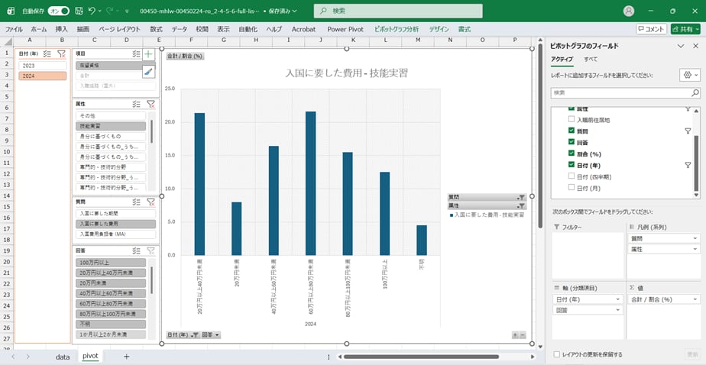Uncheck the 回答 field checkbox
This screenshot has height=365, width=706.
[x=571, y=142]
